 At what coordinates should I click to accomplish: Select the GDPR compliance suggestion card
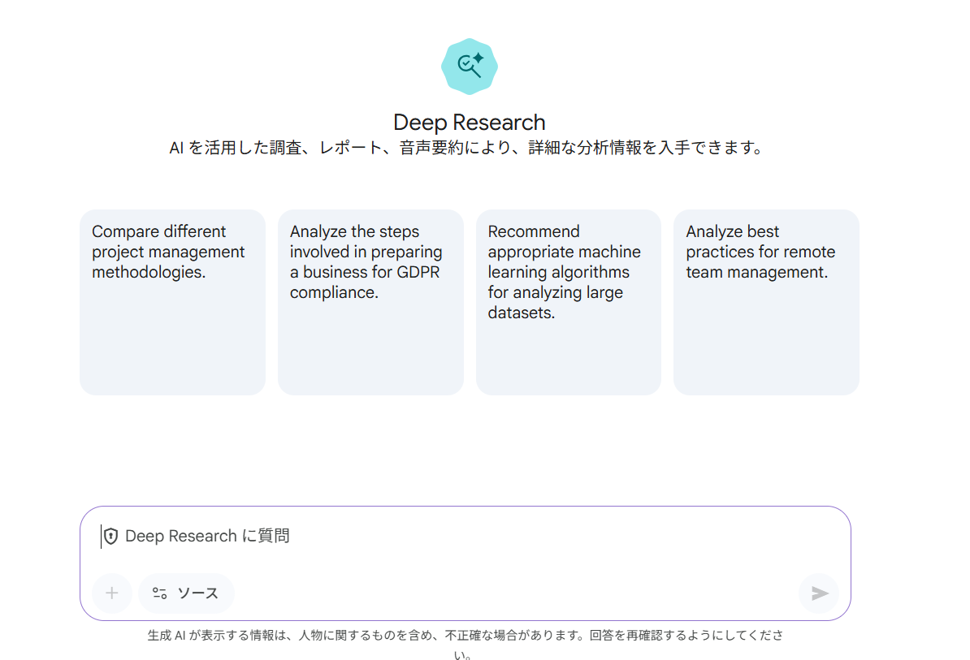tap(370, 302)
